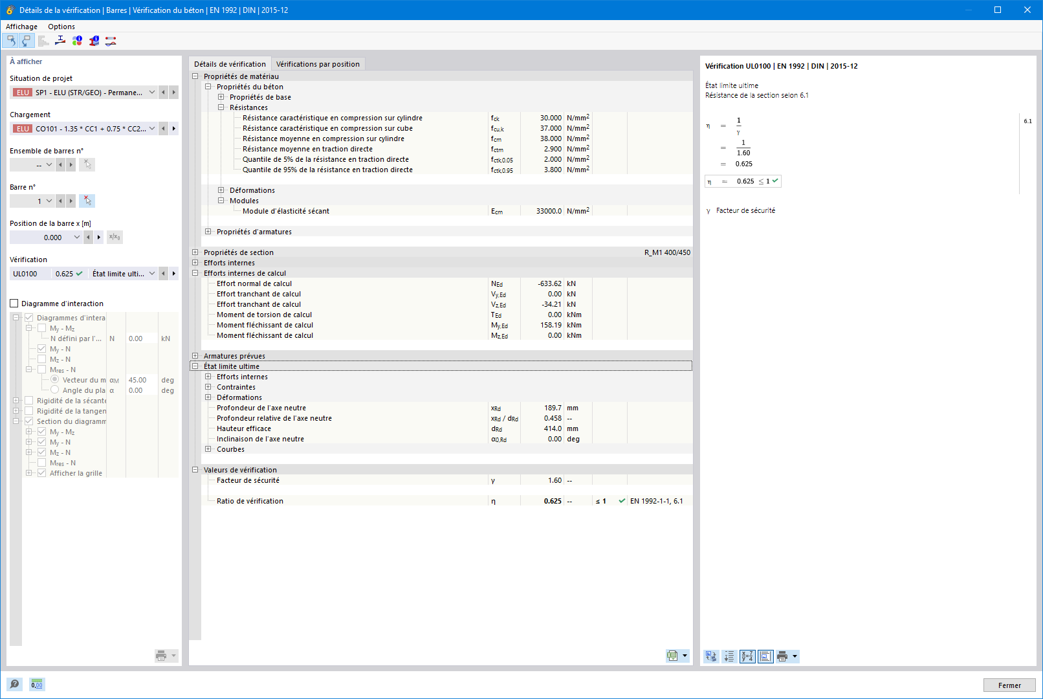Viewport: 1043px width, 699px height.
Task: Collapse the Résistances node
Action: (x=221, y=107)
